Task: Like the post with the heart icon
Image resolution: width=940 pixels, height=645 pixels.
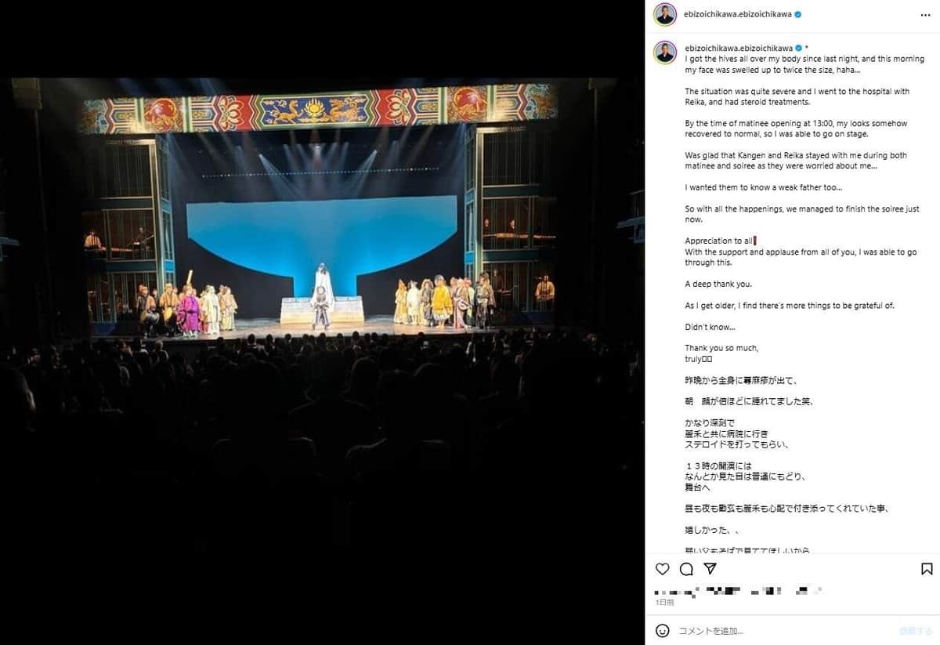Action: 663,569
